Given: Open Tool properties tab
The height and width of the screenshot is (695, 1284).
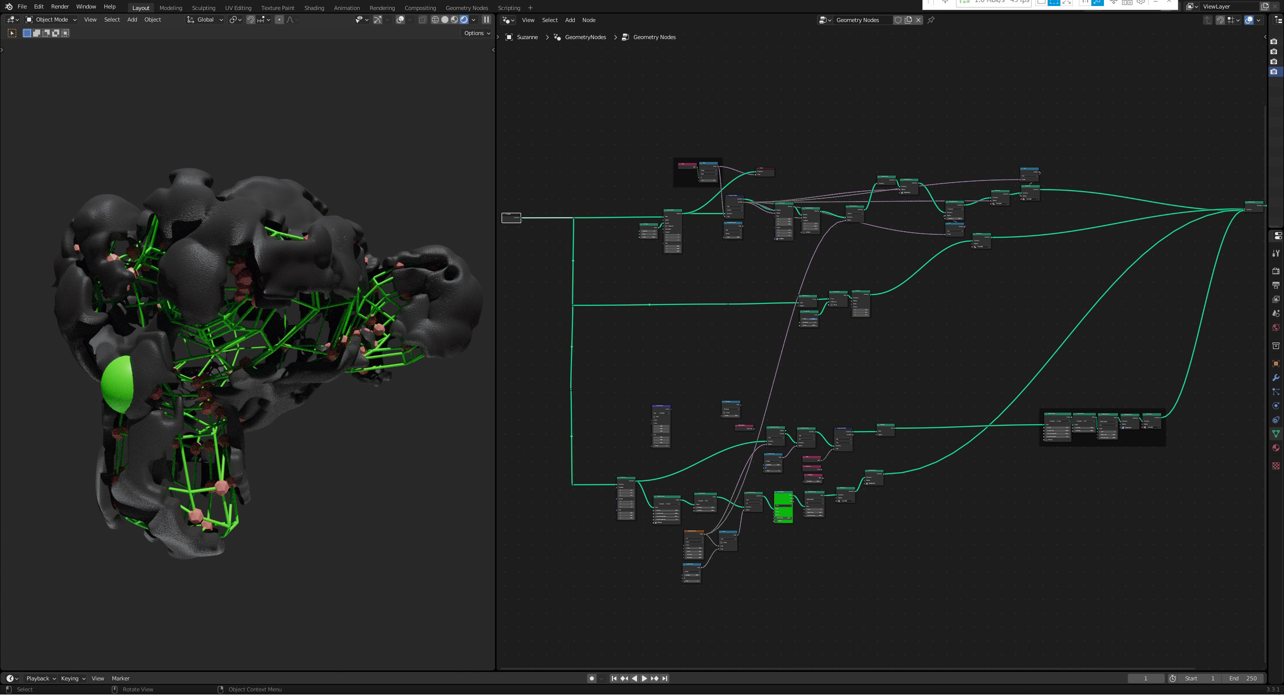Looking at the screenshot, I should [1276, 253].
